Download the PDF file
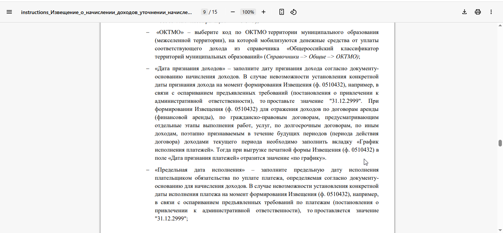This screenshot has height=233, width=503. [465, 12]
